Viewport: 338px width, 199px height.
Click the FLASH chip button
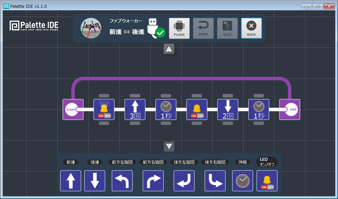coord(179,28)
